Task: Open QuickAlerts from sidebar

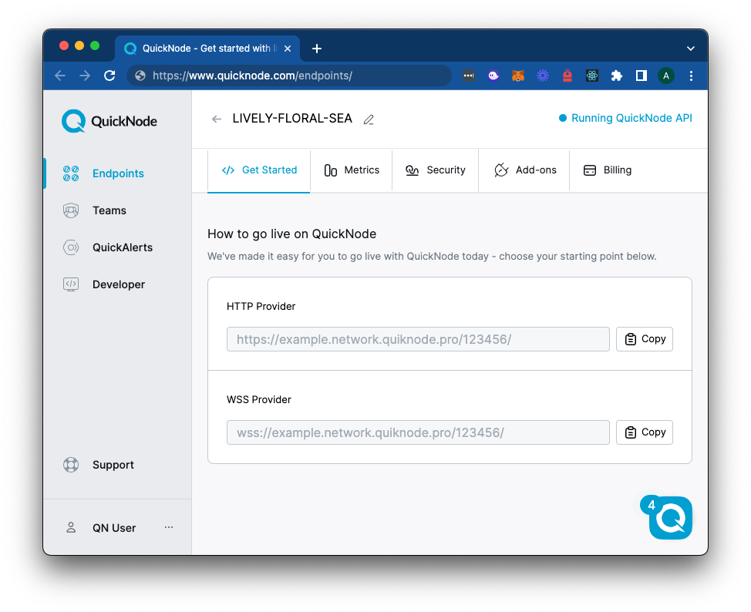Action: 122,247
